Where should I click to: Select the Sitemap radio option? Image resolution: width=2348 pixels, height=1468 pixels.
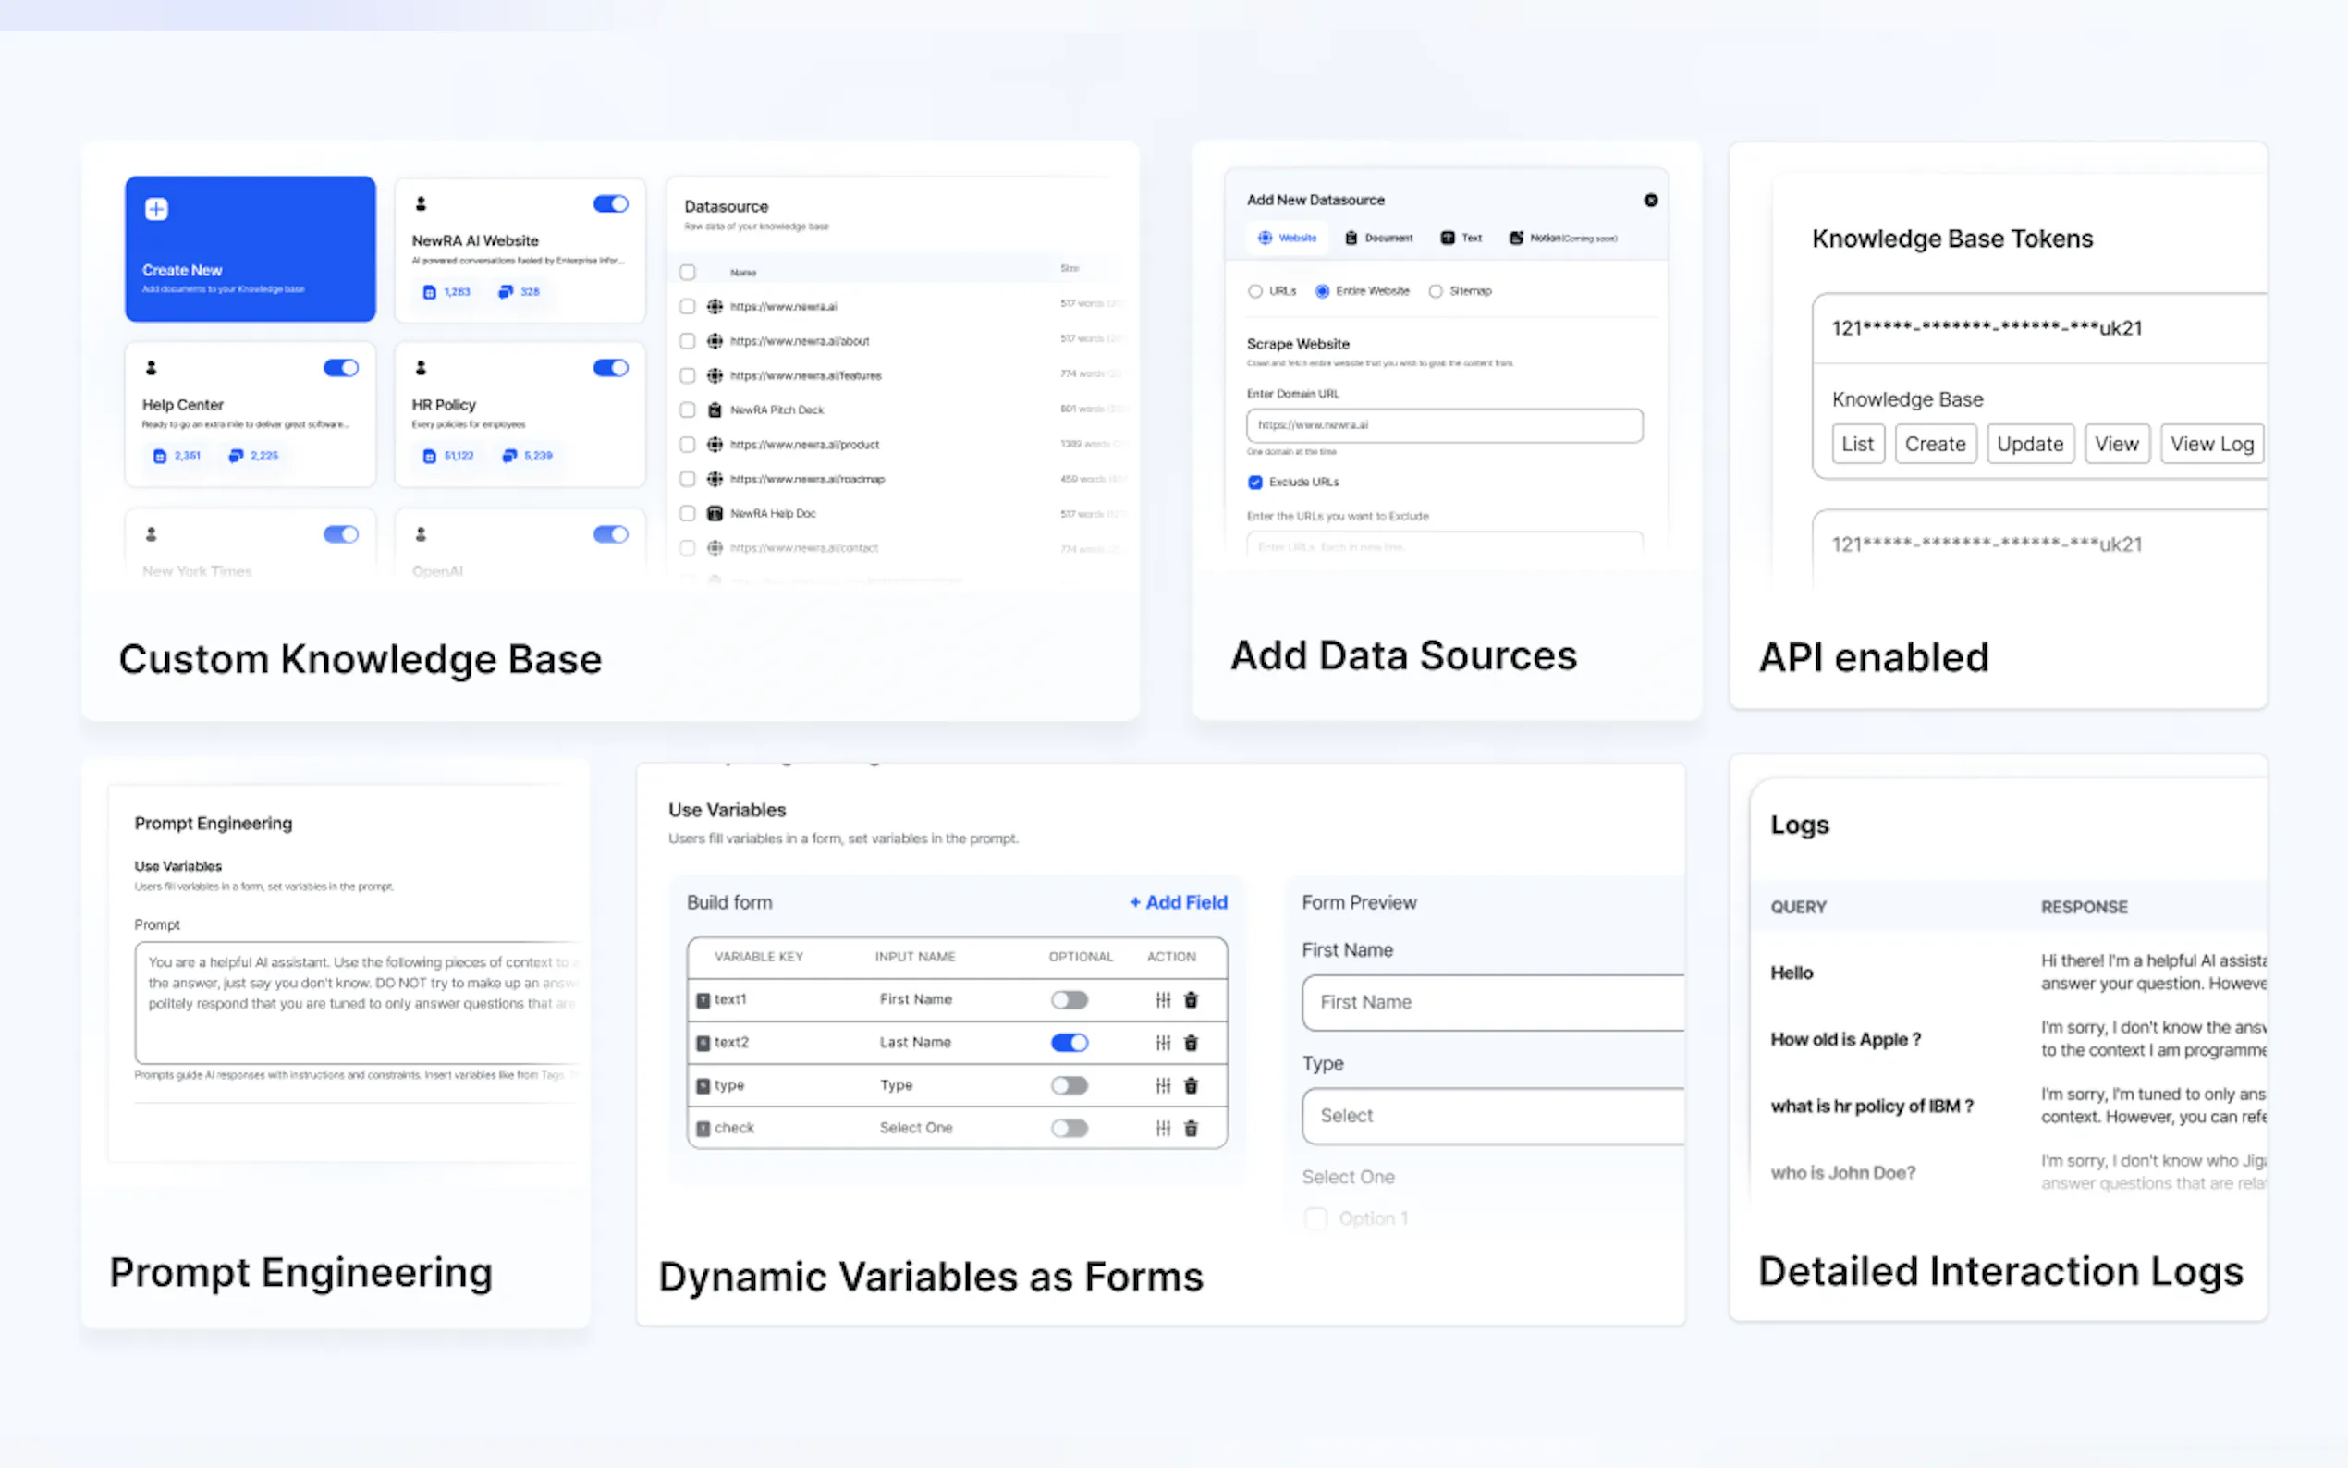point(1436,291)
